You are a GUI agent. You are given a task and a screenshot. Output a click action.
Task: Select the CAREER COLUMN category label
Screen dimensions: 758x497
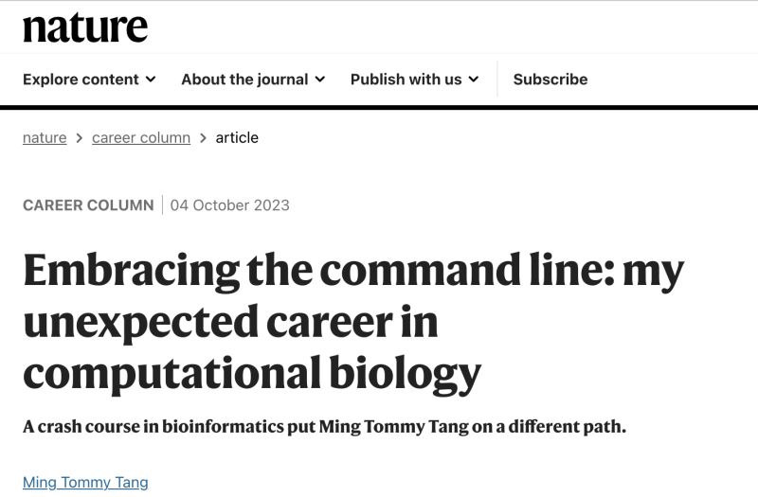click(88, 205)
